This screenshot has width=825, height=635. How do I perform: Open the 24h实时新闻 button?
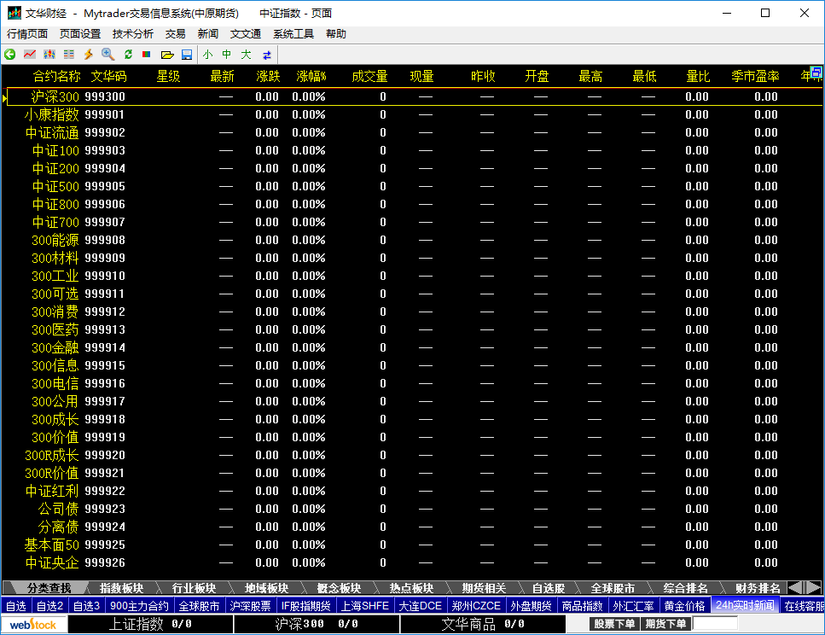click(745, 605)
